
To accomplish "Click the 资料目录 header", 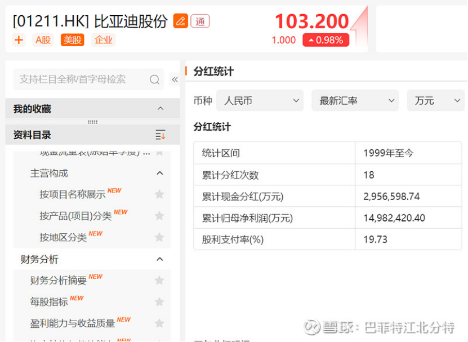I will (x=92, y=135).
